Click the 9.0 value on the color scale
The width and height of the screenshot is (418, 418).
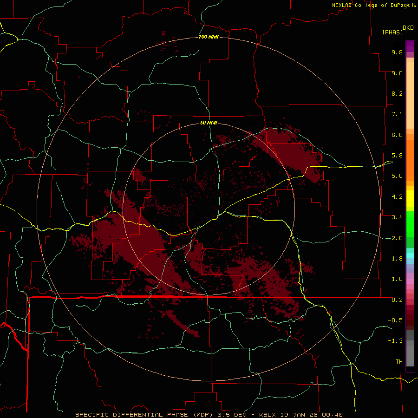(397, 73)
